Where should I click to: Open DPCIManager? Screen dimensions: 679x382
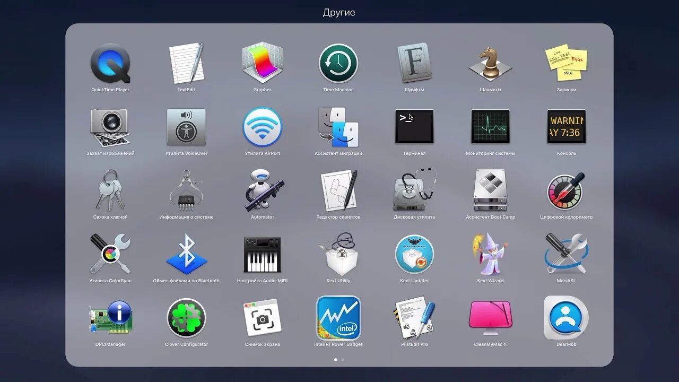110,318
